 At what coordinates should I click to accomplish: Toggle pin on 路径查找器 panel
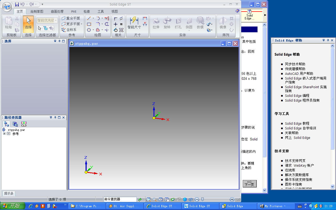point(55,118)
